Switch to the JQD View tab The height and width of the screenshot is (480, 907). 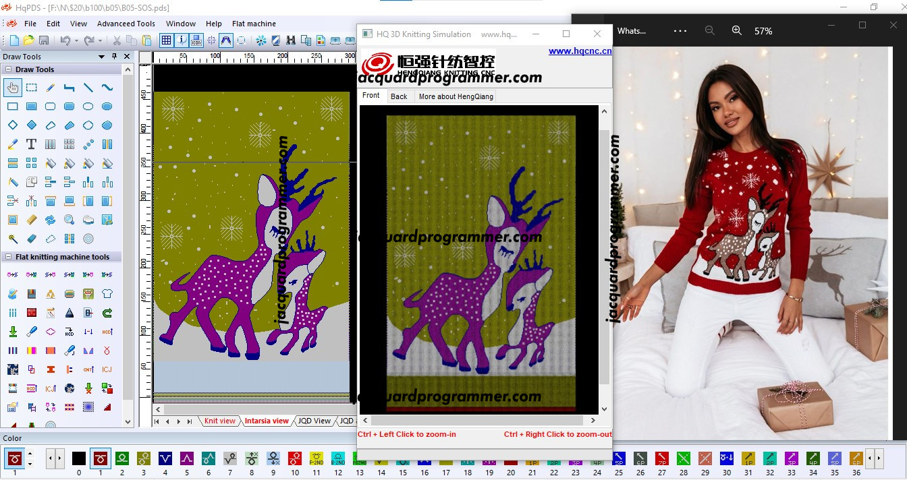314,421
